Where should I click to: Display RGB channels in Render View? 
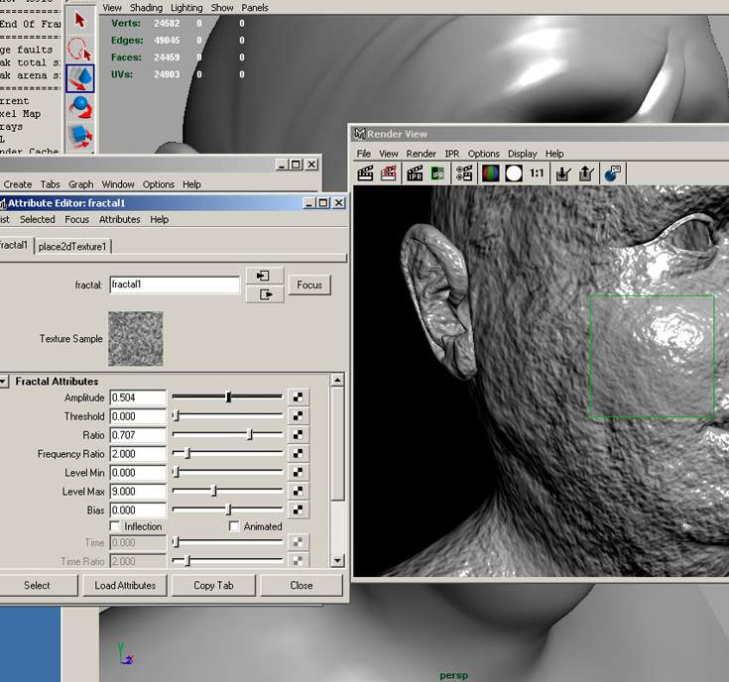pos(490,173)
